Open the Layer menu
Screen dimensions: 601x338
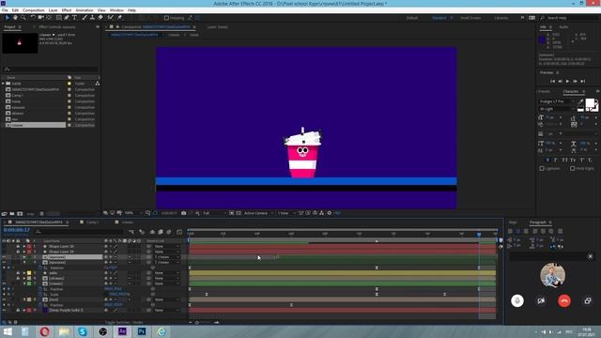[x=54, y=10]
